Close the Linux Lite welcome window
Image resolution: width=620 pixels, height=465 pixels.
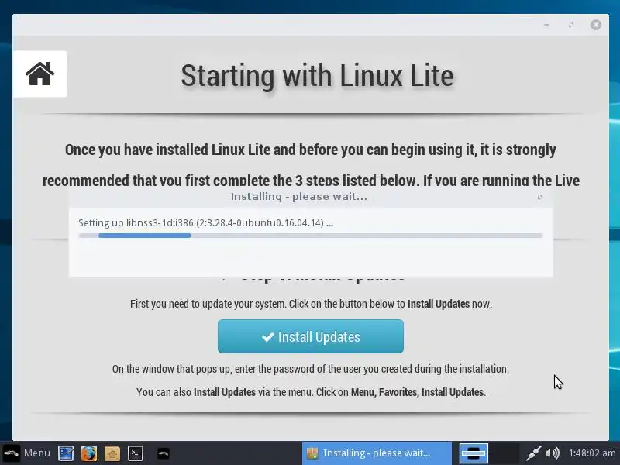tap(596, 25)
